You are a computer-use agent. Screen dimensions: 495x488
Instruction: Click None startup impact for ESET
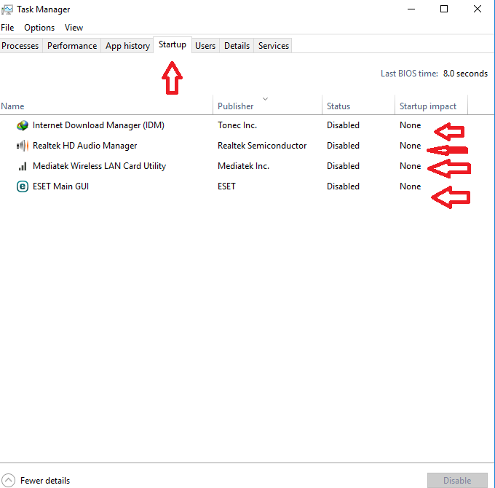pyautogui.click(x=410, y=186)
